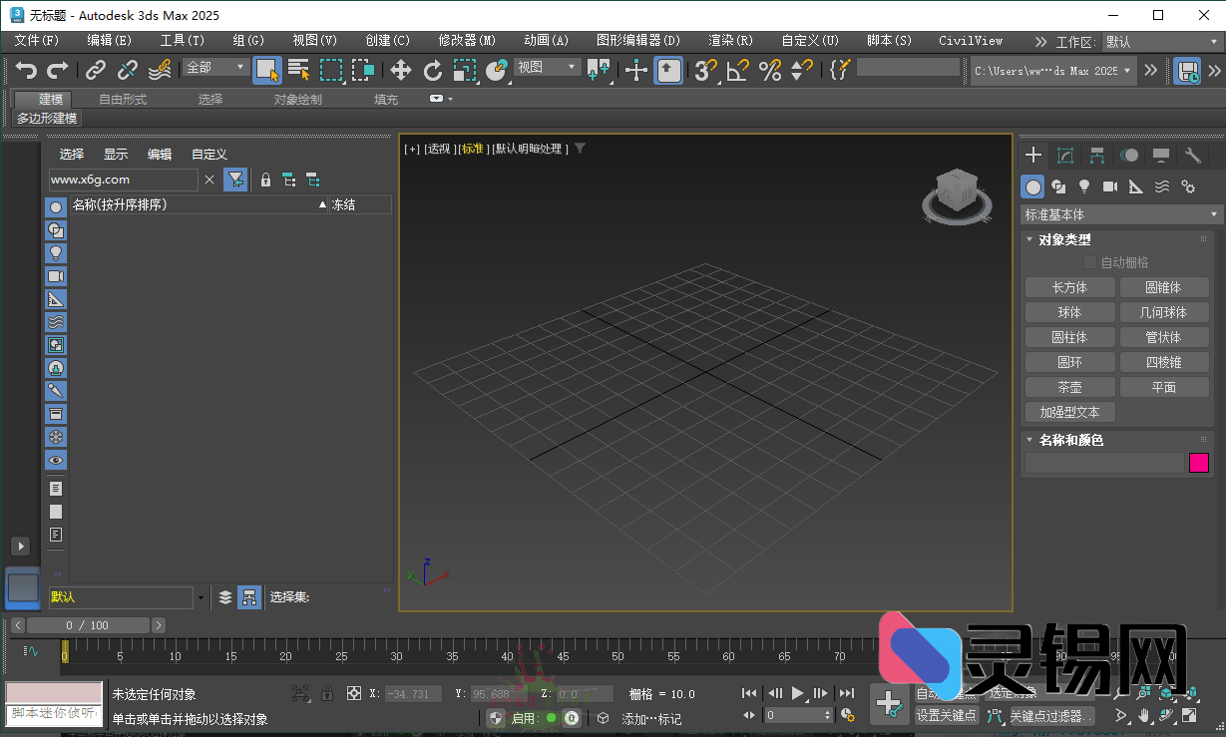Activate the Select and Rotate tool

[433, 70]
